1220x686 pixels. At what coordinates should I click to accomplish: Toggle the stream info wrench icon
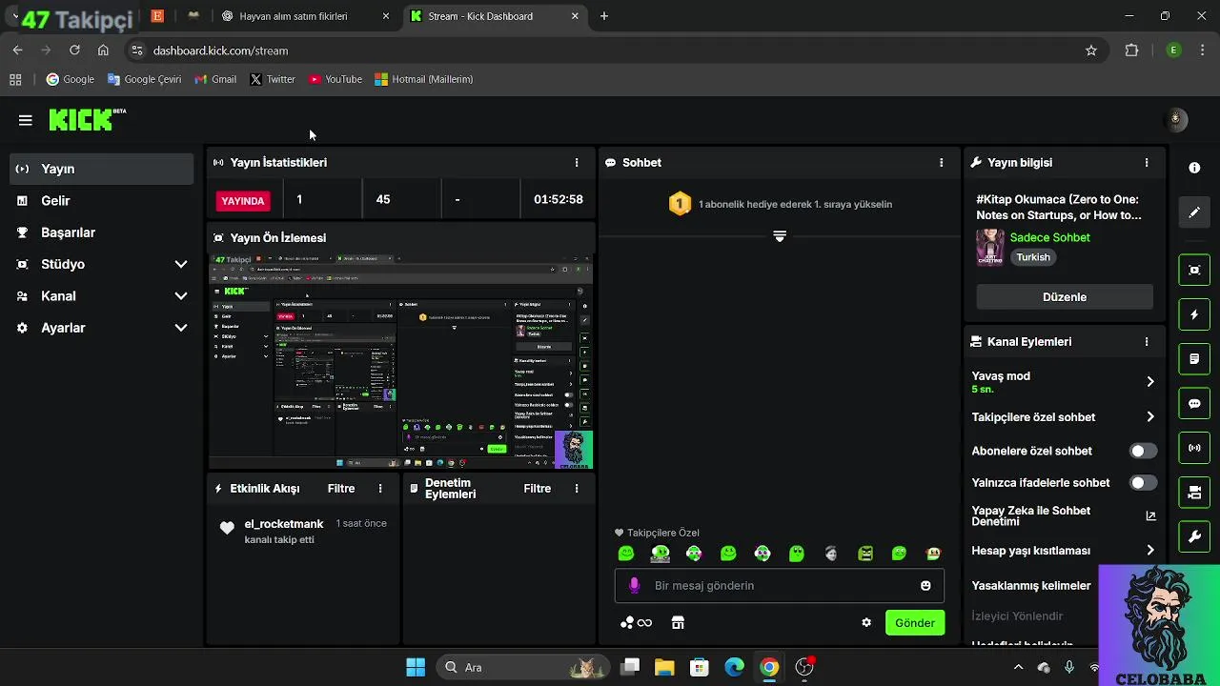(x=1194, y=537)
